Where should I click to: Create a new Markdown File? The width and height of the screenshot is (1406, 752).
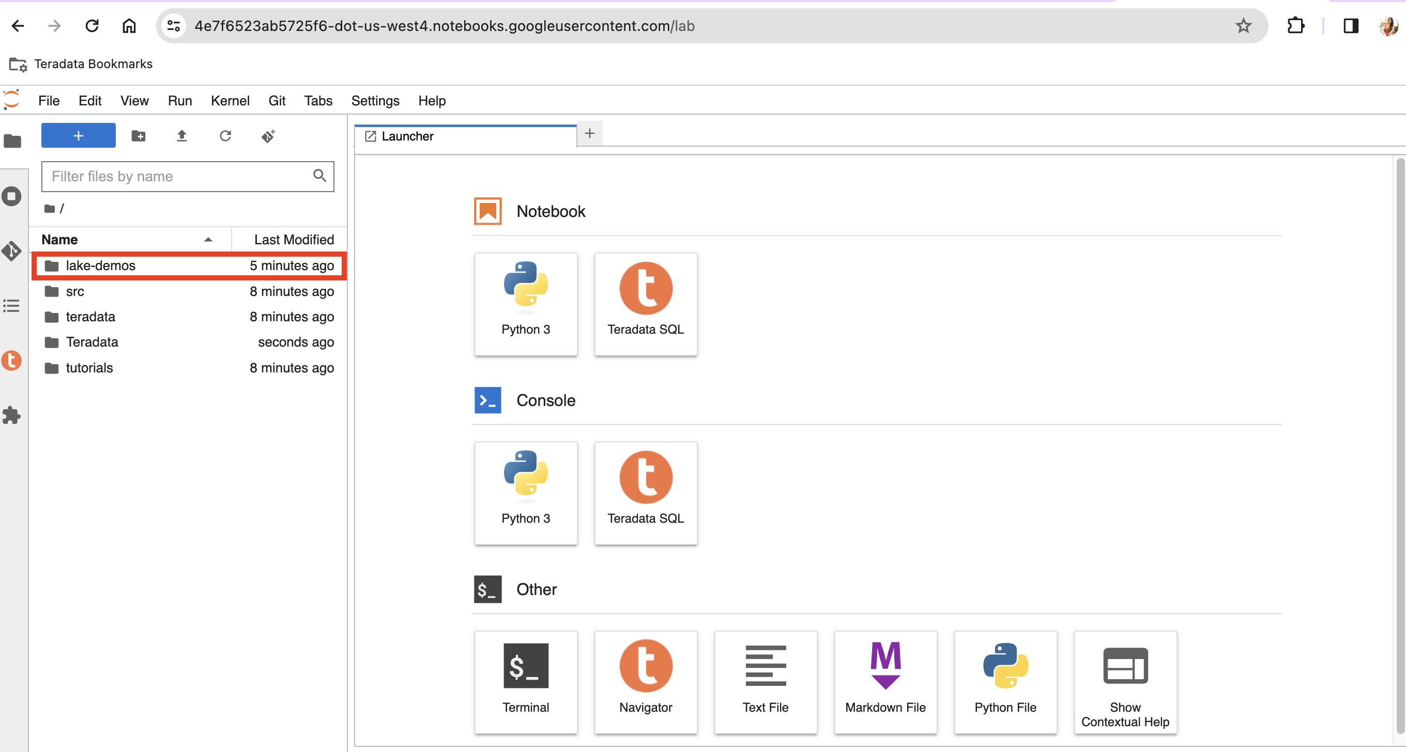(x=885, y=682)
